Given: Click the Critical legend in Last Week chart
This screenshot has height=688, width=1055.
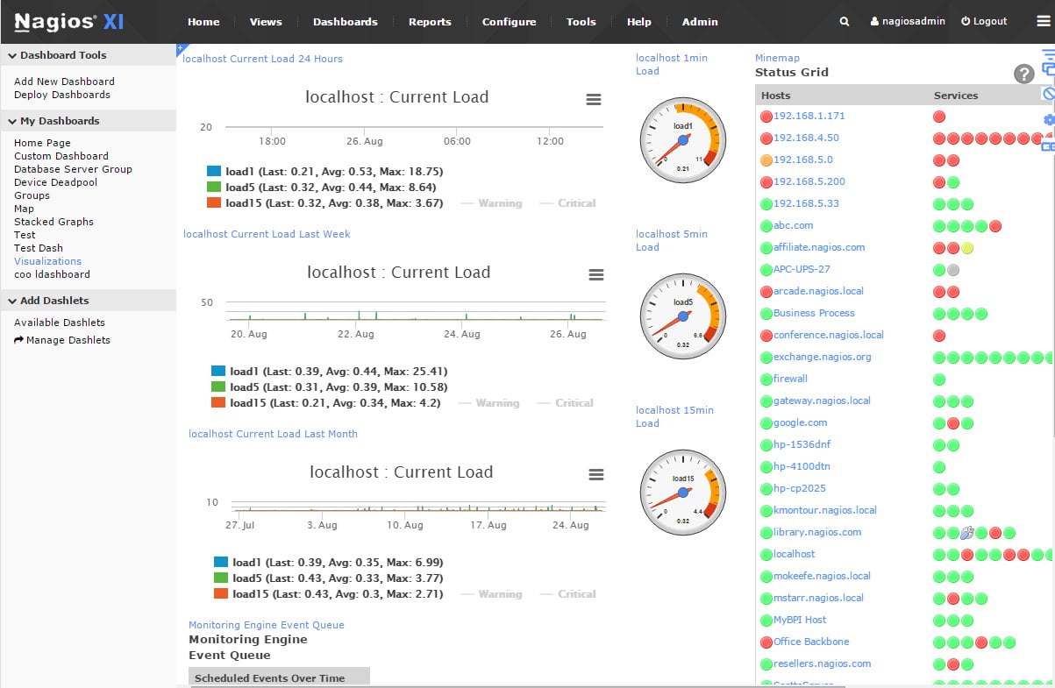Looking at the screenshot, I should tap(567, 403).
